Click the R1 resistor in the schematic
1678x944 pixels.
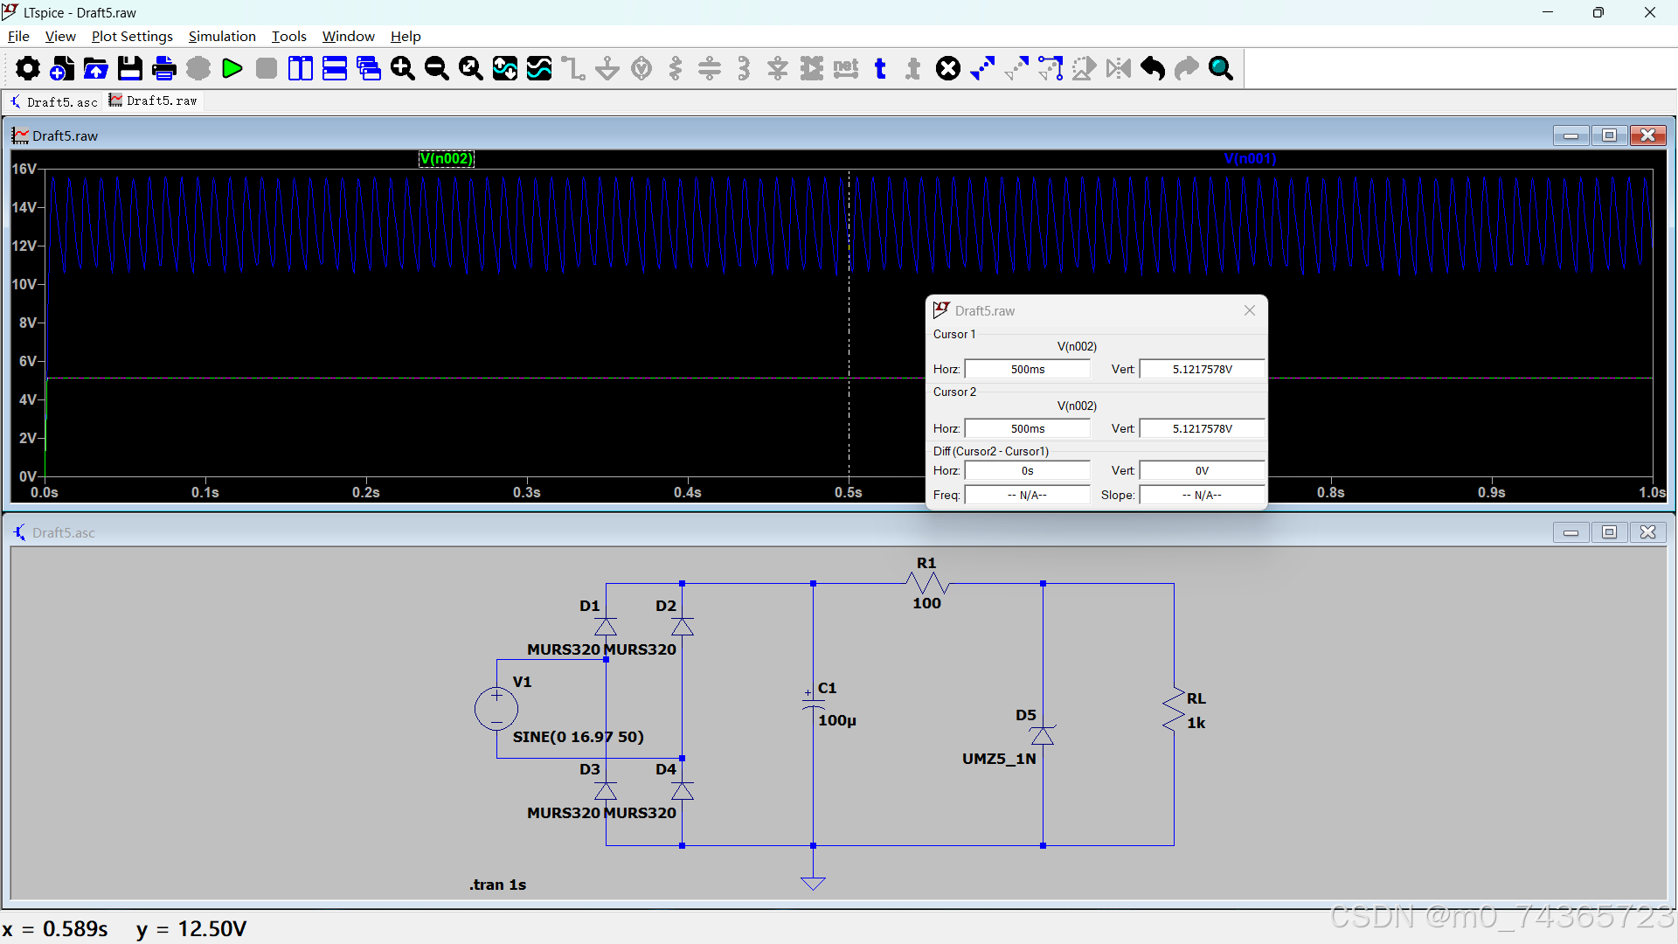click(926, 583)
